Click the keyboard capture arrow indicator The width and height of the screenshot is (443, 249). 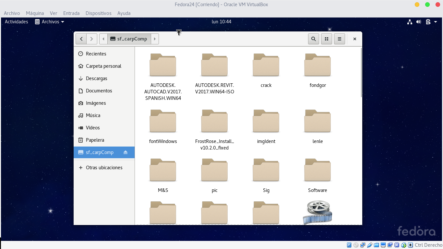411,245
